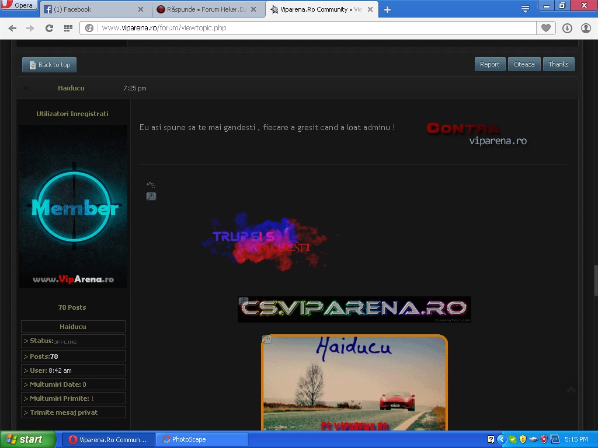Open the Haiducu username link in post header

[x=71, y=88]
